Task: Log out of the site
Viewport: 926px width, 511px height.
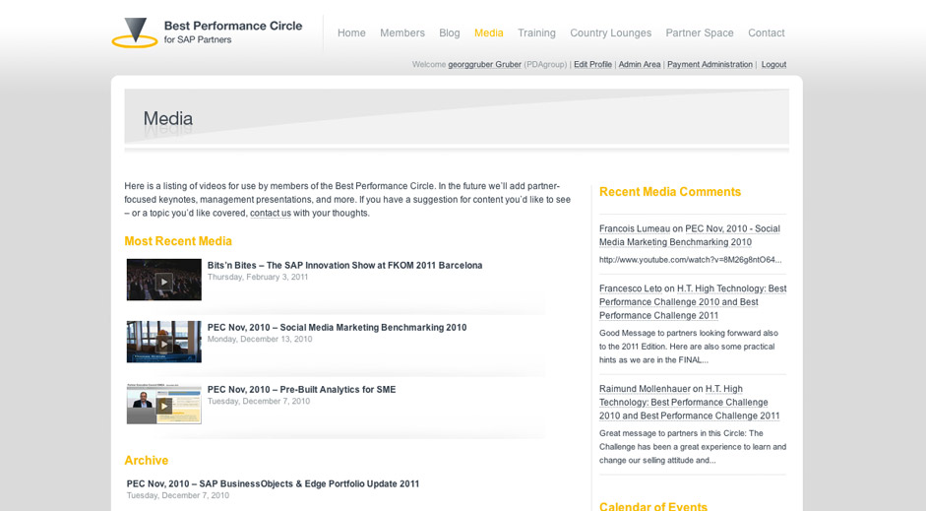Action: pyautogui.click(x=773, y=64)
